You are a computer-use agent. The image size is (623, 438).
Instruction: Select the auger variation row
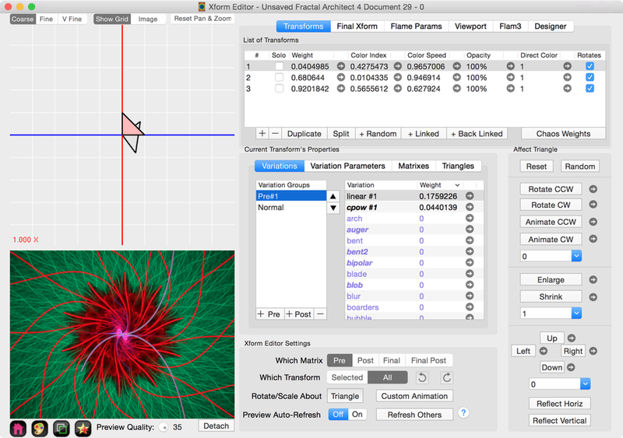414,230
